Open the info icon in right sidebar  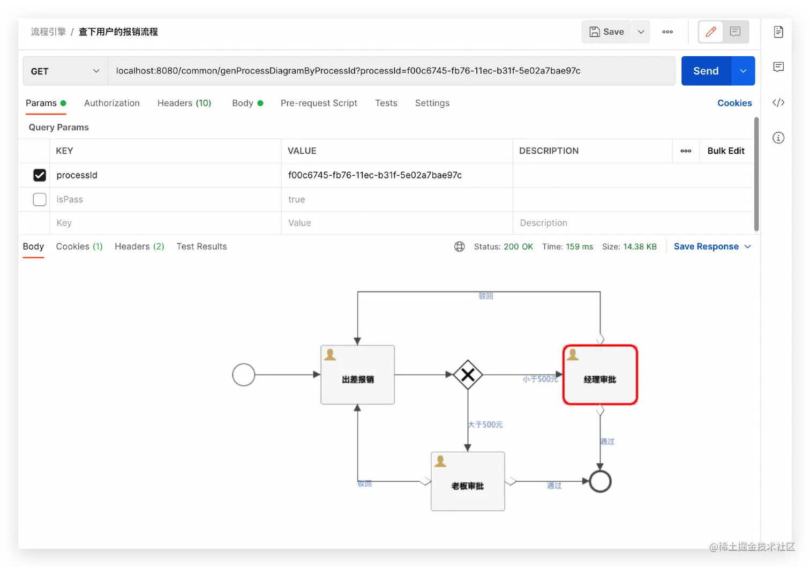tap(778, 138)
